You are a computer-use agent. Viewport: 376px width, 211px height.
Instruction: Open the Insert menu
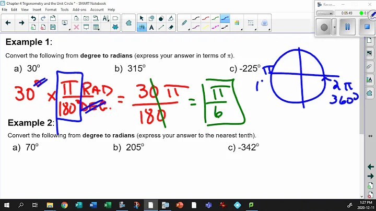(37, 9)
